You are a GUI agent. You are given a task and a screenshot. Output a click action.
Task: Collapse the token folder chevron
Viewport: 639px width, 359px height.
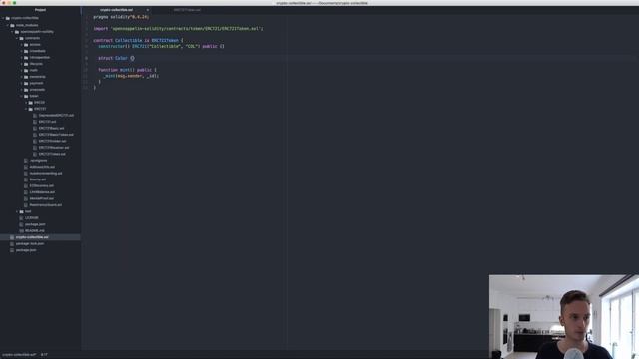pos(22,96)
